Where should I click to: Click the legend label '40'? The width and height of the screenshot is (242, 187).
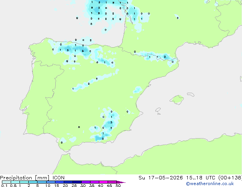[x=100, y=185]
